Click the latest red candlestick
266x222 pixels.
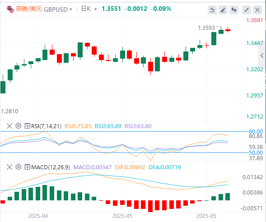click(228, 30)
